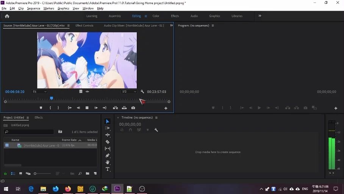Click Drag Audio Only waveform icon
The width and height of the screenshot is (344, 194).
tap(87, 91)
